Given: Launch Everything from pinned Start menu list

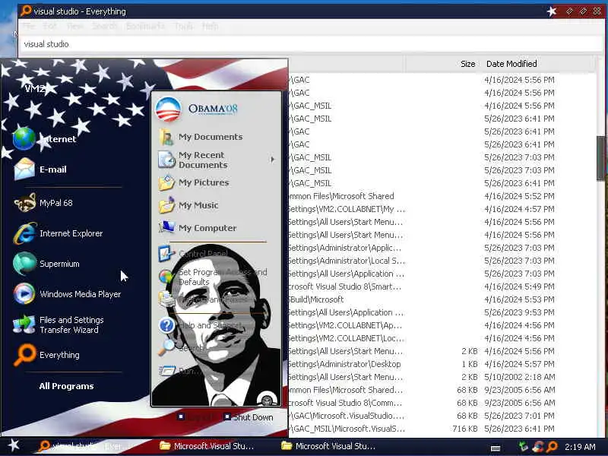Looking at the screenshot, I should tap(46, 355).
